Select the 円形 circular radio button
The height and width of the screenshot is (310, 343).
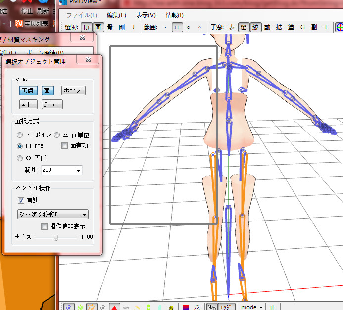click(20, 158)
